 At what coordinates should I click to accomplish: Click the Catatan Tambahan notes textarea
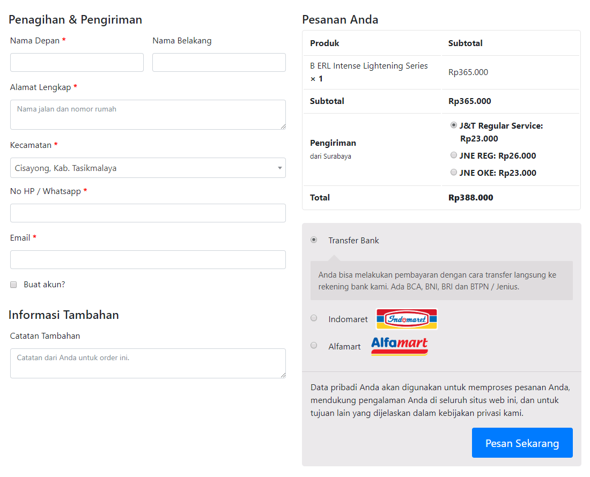tap(147, 363)
